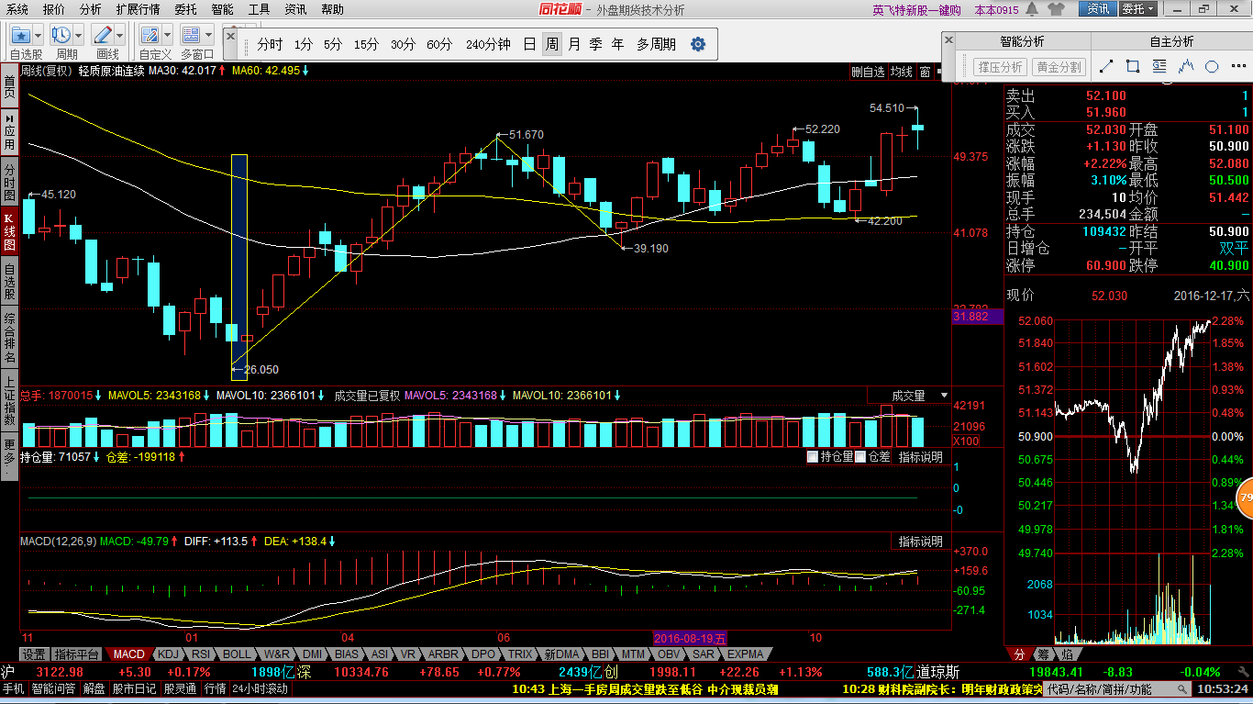Open 自定义 toolbar dropdown arrow
Screen dimensions: 1253x704
168,36
